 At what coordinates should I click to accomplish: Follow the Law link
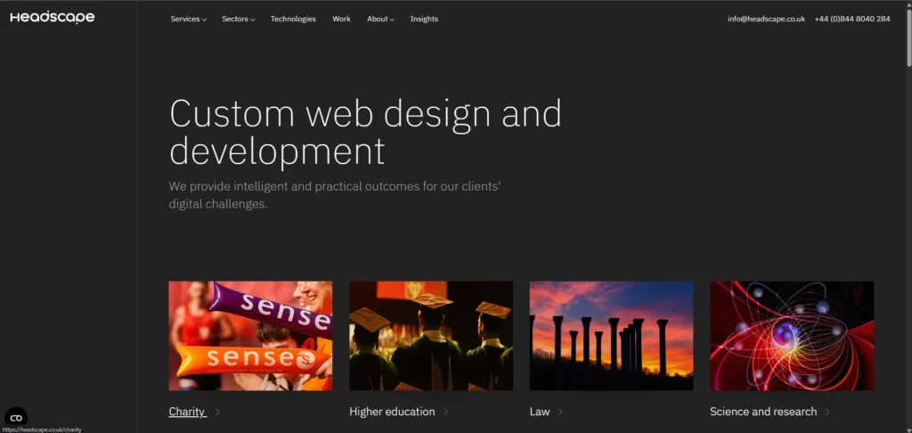(x=540, y=412)
